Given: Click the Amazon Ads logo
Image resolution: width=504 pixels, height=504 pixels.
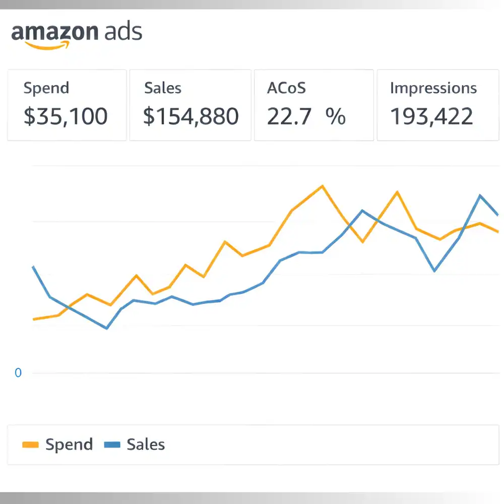Looking at the screenshot, I should coord(77,33).
